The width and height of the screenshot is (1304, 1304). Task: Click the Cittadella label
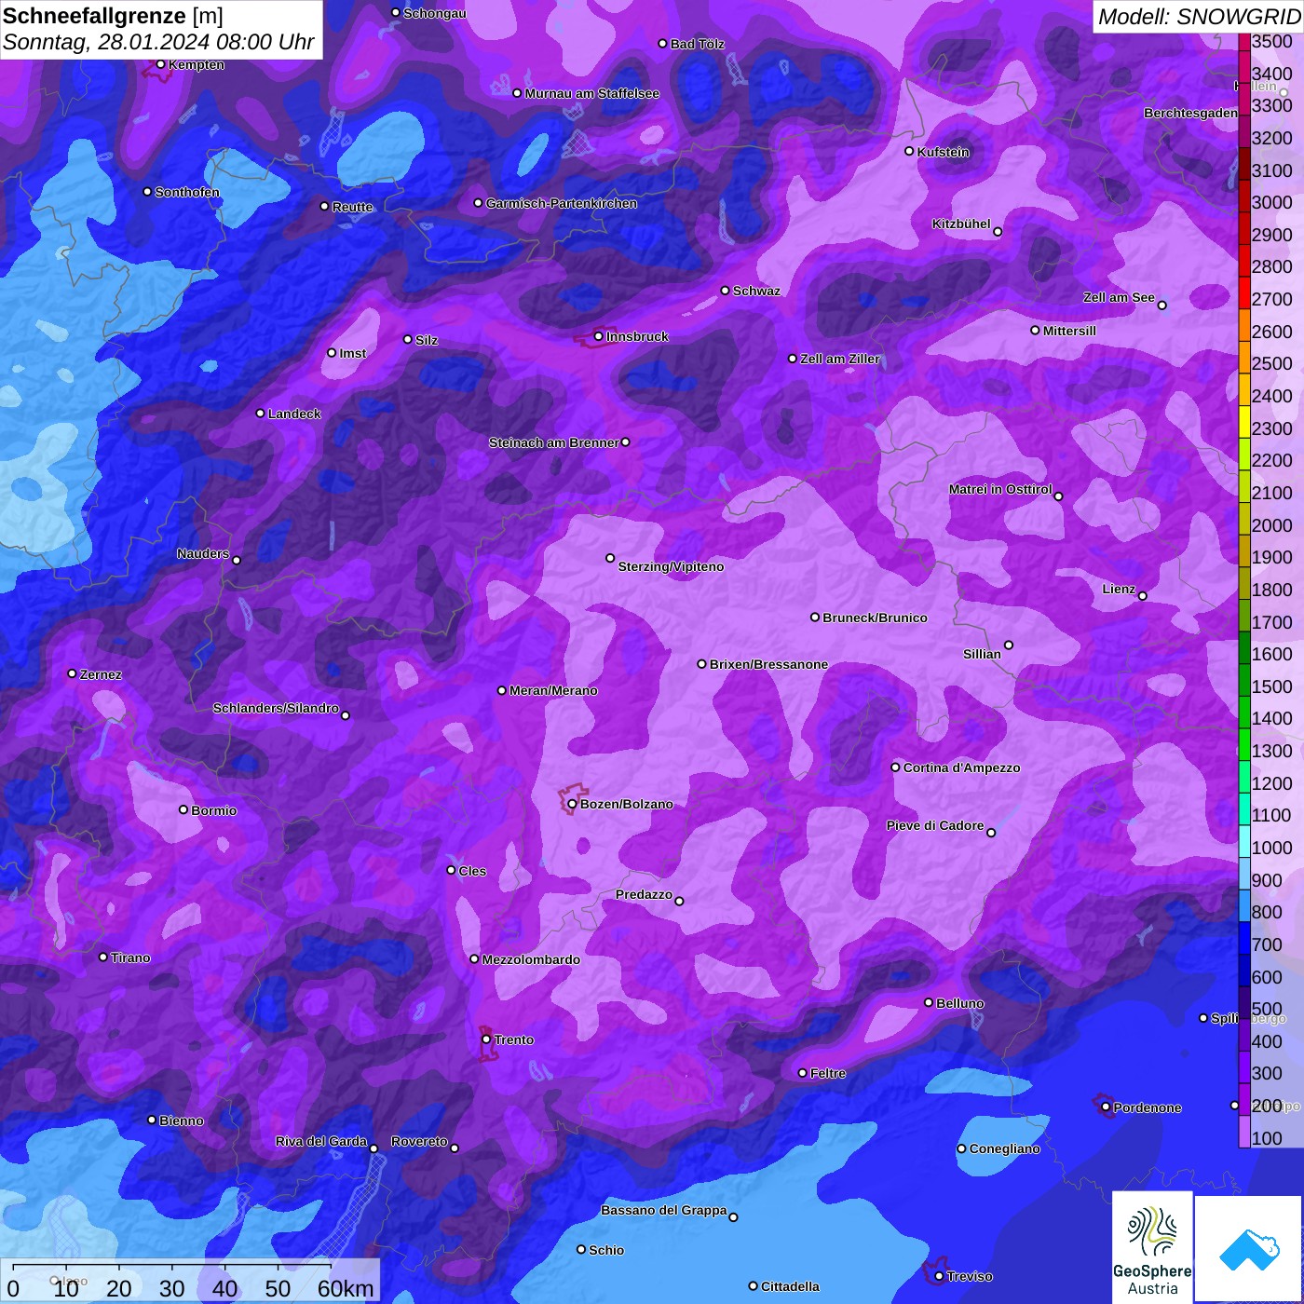point(790,1286)
